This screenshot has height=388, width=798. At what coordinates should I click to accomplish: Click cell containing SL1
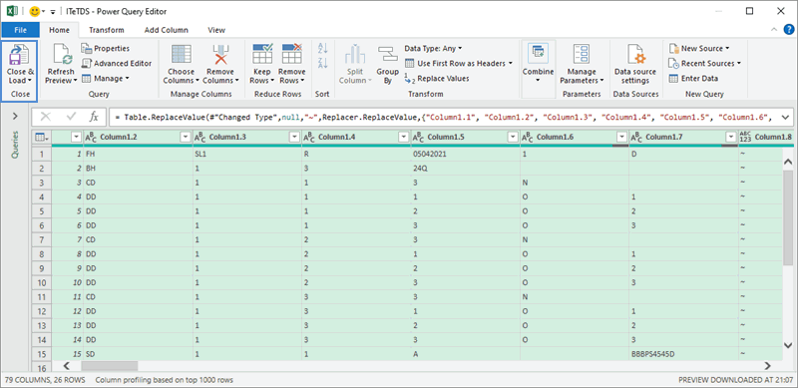(x=246, y=154)
